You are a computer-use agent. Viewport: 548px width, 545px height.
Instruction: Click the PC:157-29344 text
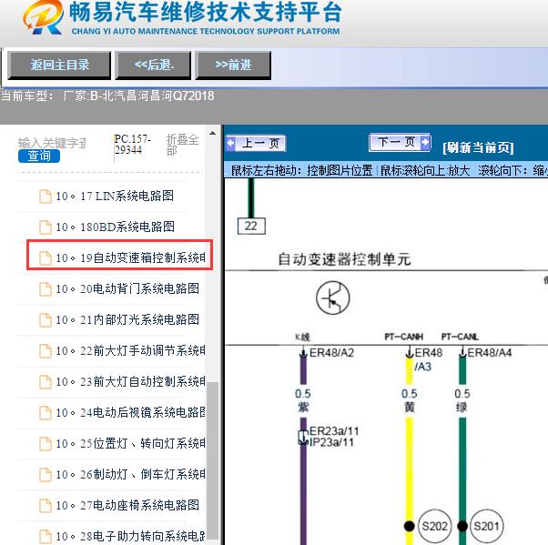133,145
